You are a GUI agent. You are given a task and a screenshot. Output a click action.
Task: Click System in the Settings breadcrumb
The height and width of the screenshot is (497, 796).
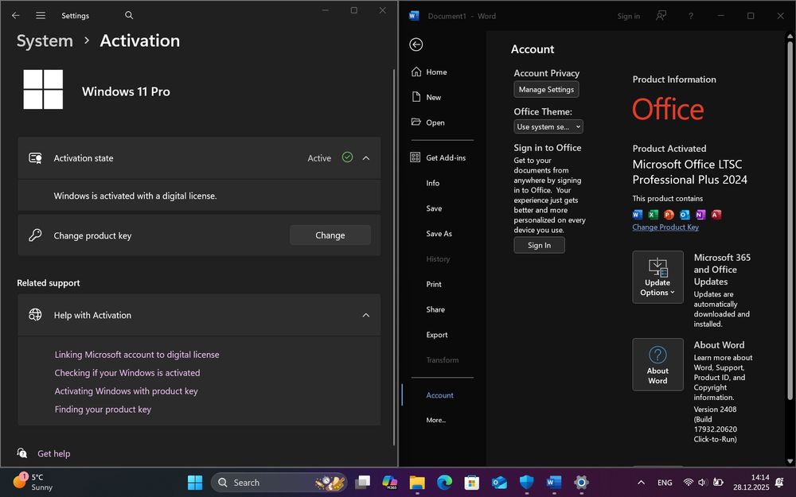(45, 41)
